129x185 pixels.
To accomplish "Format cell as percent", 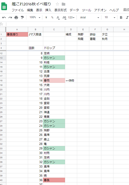I will (52, 17).
